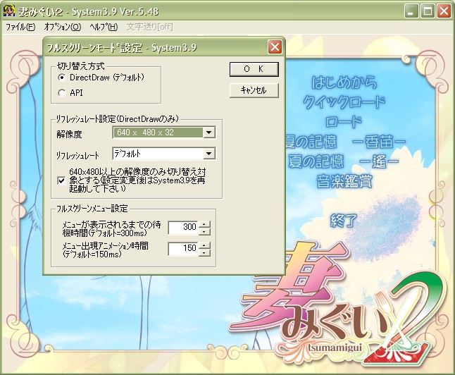This screenshot has width=455, height=375.
Task: Select 音楽鑑賞 on the title screen
Action: coord(344,181)
